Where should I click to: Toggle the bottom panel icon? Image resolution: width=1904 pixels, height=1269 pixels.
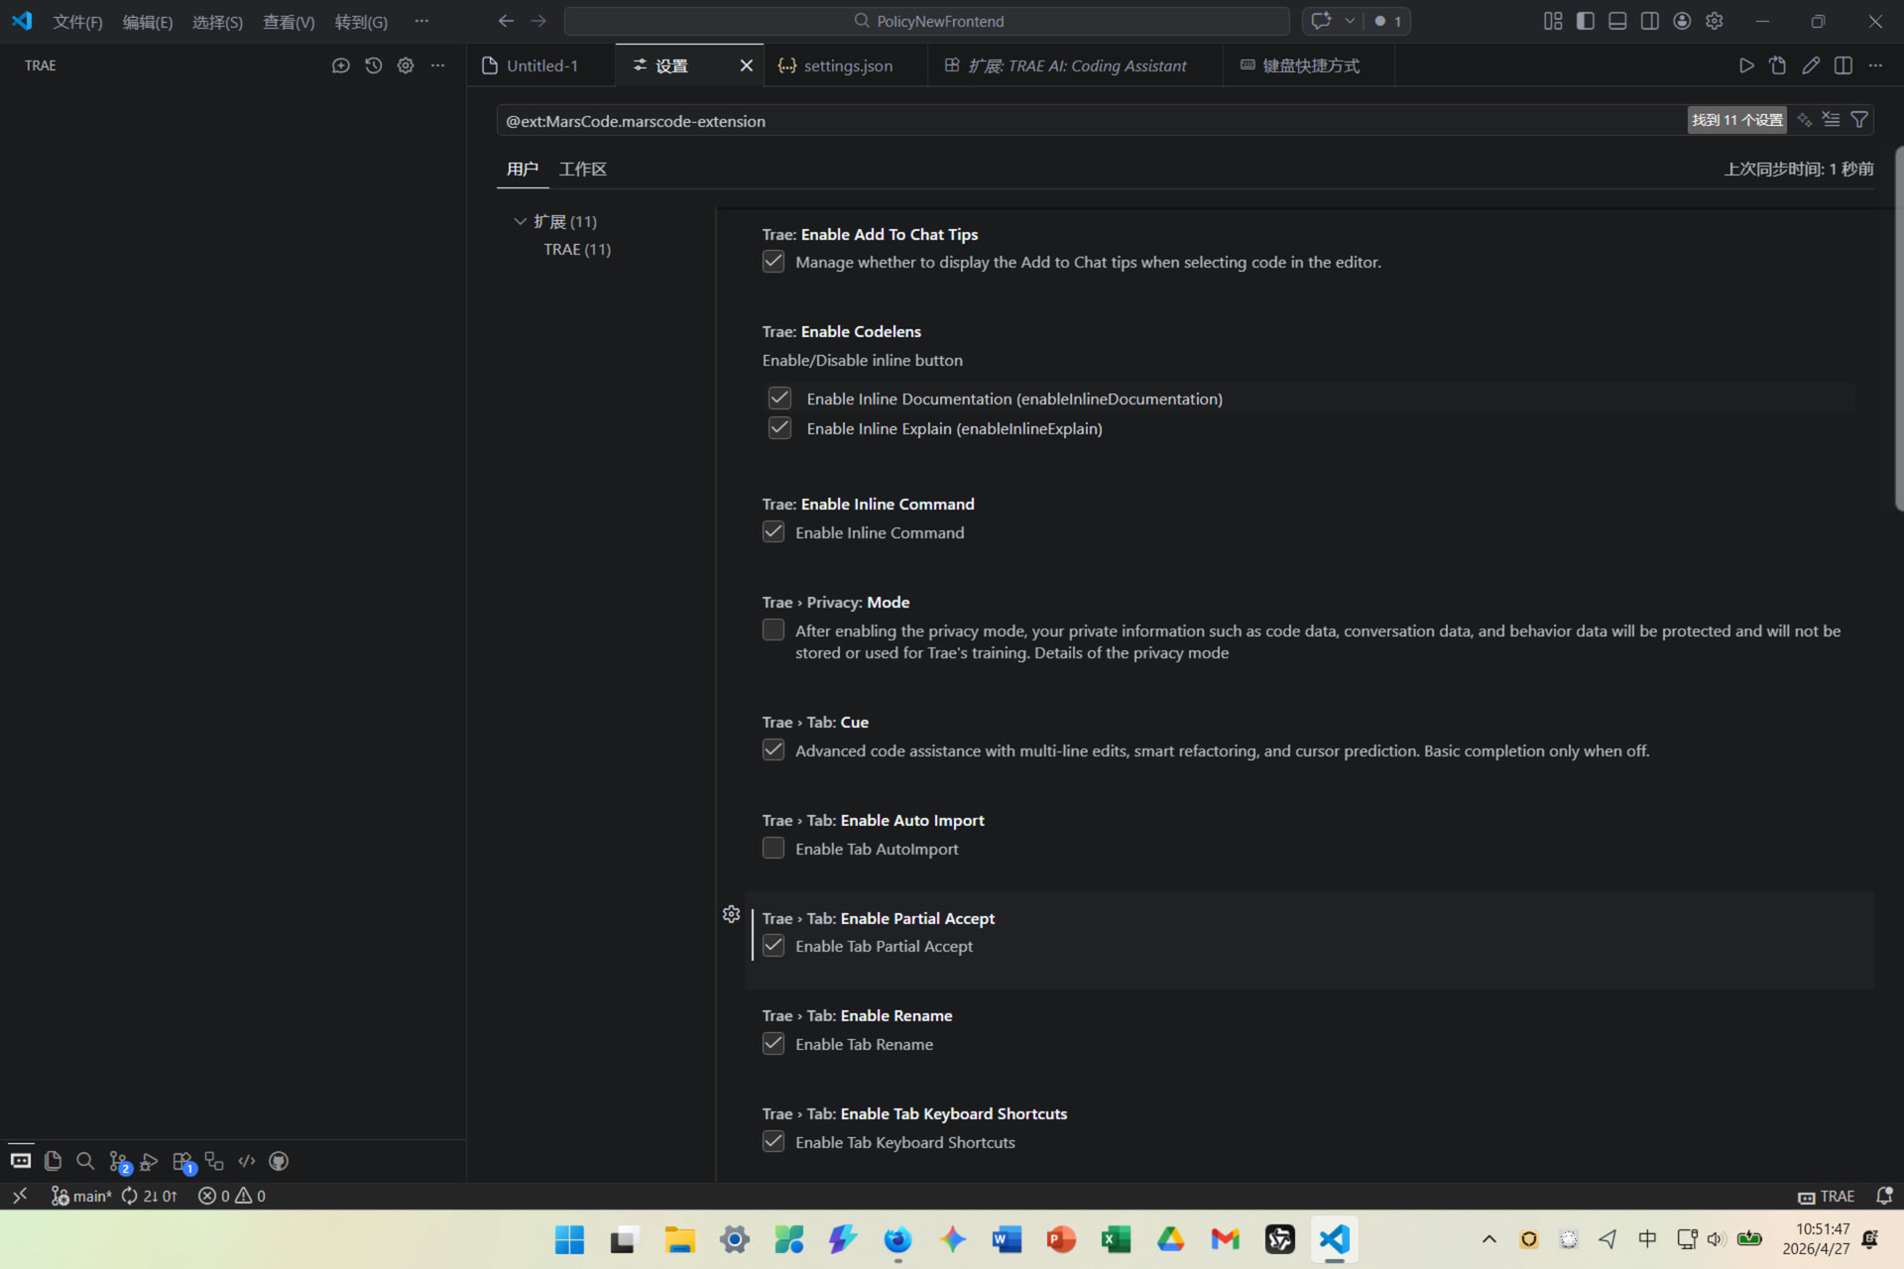click(1617, 21)
